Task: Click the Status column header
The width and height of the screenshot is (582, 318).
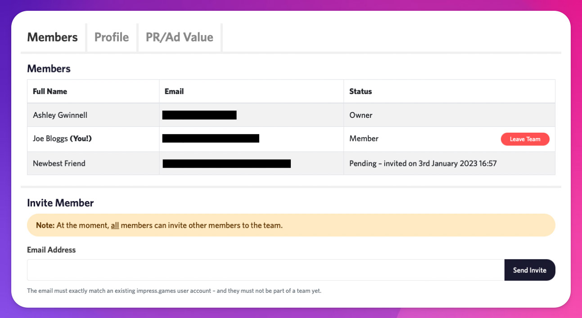Action: 361,91
